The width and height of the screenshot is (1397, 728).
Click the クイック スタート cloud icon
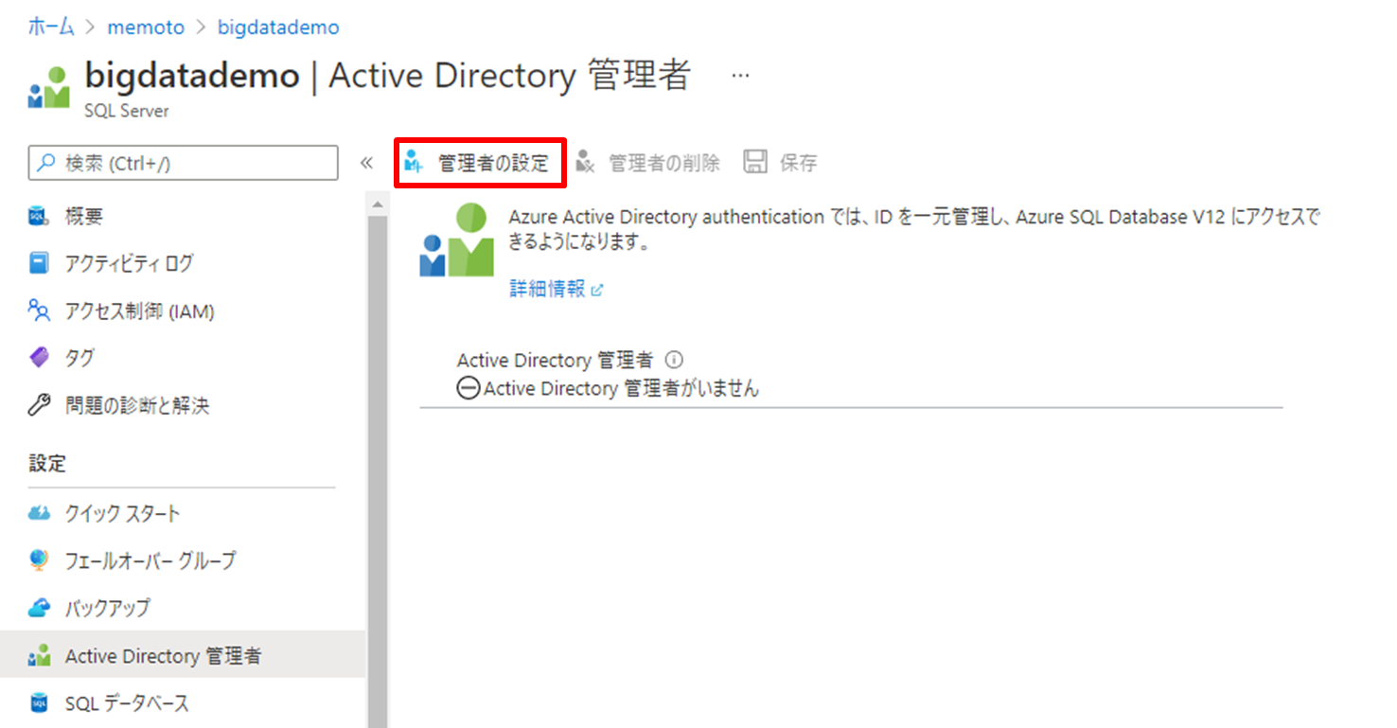tap(39, 514)
